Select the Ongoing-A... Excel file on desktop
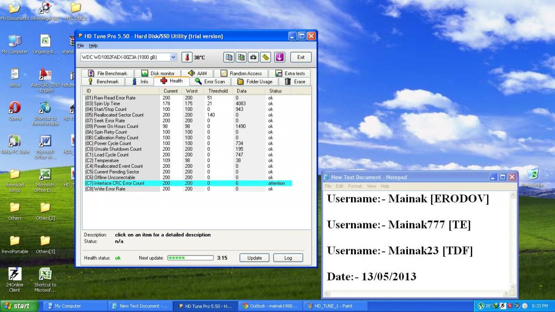This screenshot has width=555, height=312. 45,44
